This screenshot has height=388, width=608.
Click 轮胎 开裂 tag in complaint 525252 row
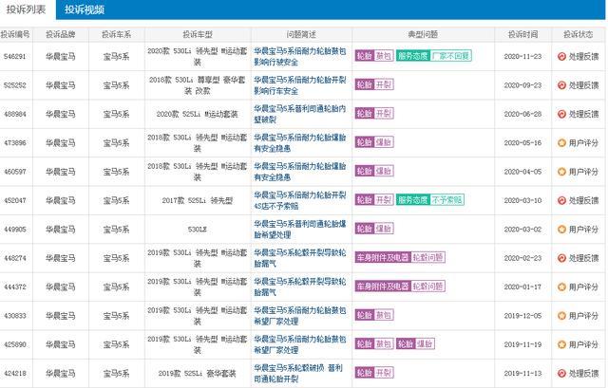click(374, 84)
